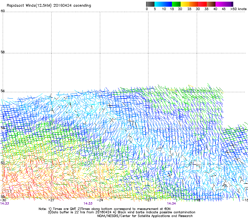Click the latitude label 58
This screenshot has width=248, height=218.
pyautogui.click(x=3, y=52)
